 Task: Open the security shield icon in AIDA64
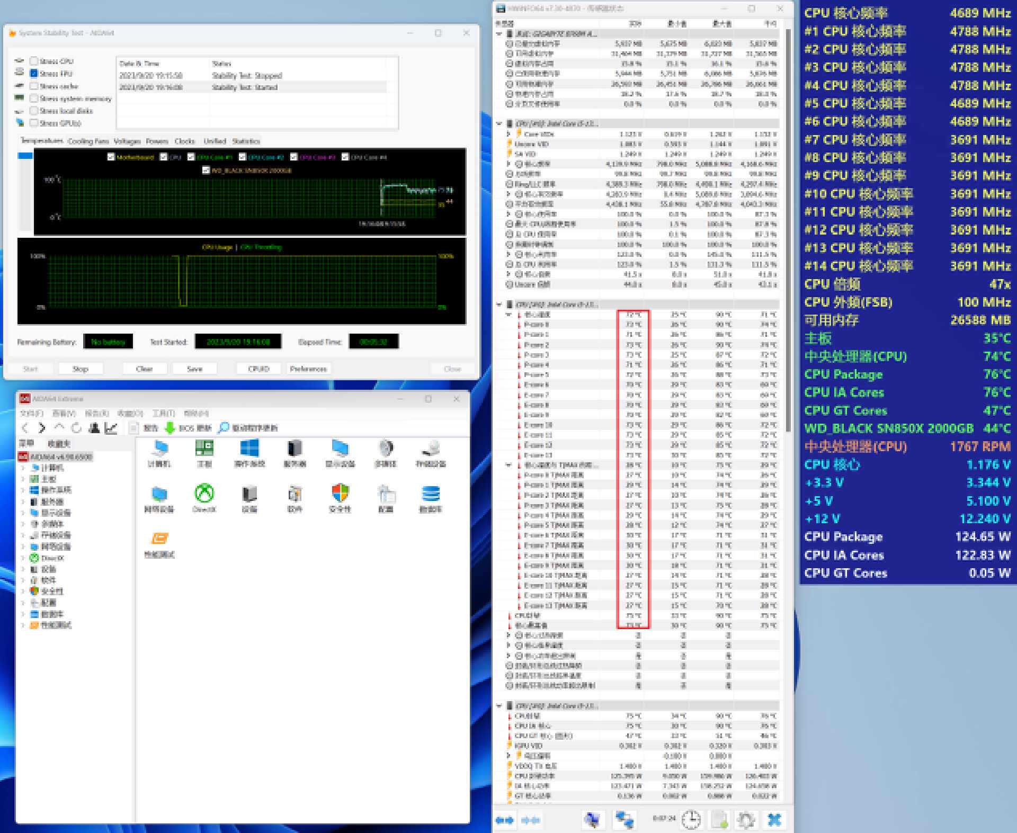[340, 494]
